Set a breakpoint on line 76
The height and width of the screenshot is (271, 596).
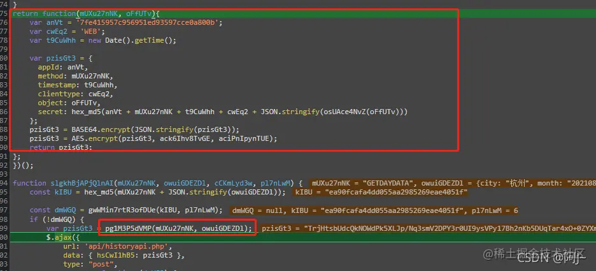4,22
